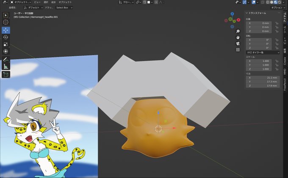Select the Cursor tool

pos(6,22)
